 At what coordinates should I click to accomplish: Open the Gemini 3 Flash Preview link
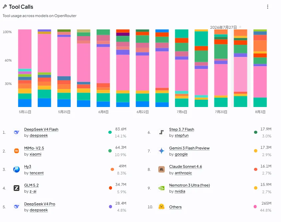189,148
